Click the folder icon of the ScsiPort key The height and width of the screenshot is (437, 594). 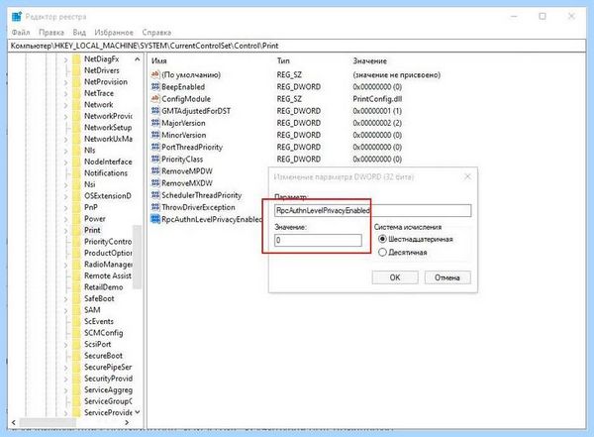point(76,344)
